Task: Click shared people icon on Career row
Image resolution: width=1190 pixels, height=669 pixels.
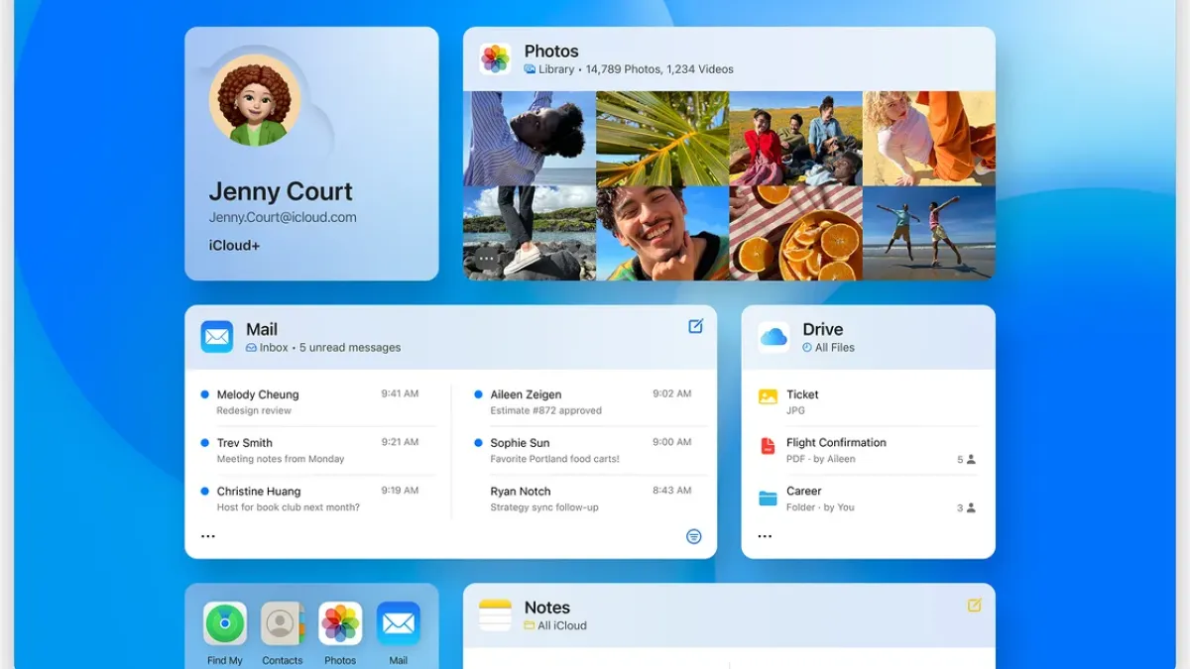Action: tap(971, 507)
